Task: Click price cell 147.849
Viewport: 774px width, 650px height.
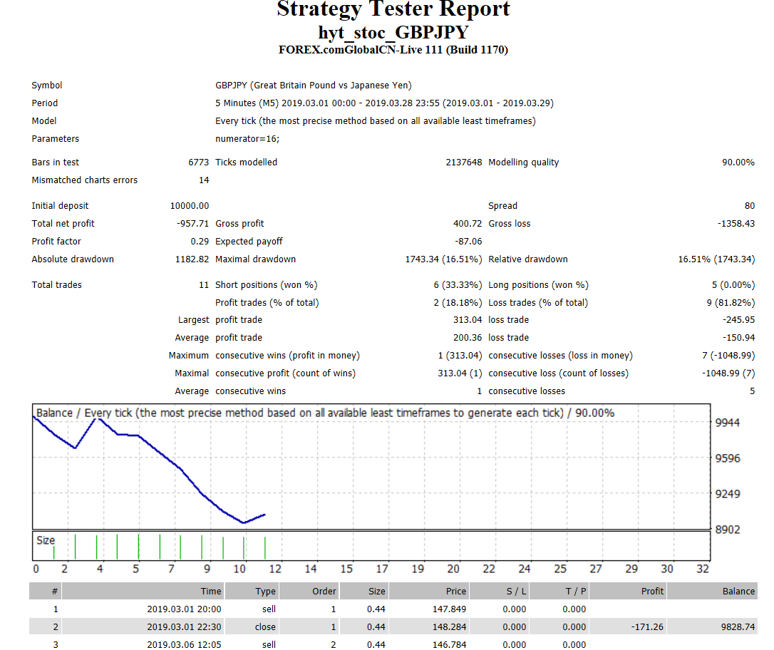Action: [x=449, y=609]
